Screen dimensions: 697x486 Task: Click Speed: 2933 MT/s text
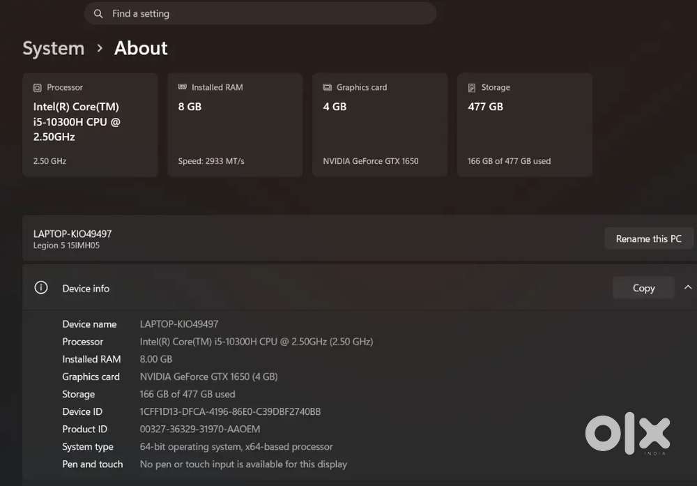pos(211,161)
